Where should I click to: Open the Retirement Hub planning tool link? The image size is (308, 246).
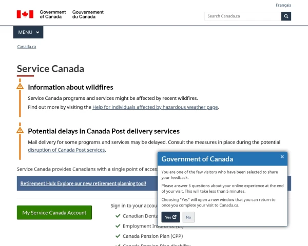(x=83, y=183)
